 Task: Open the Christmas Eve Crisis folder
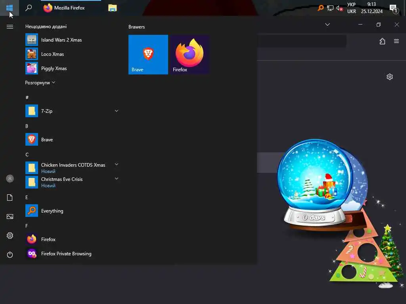[x=72, y=182]
